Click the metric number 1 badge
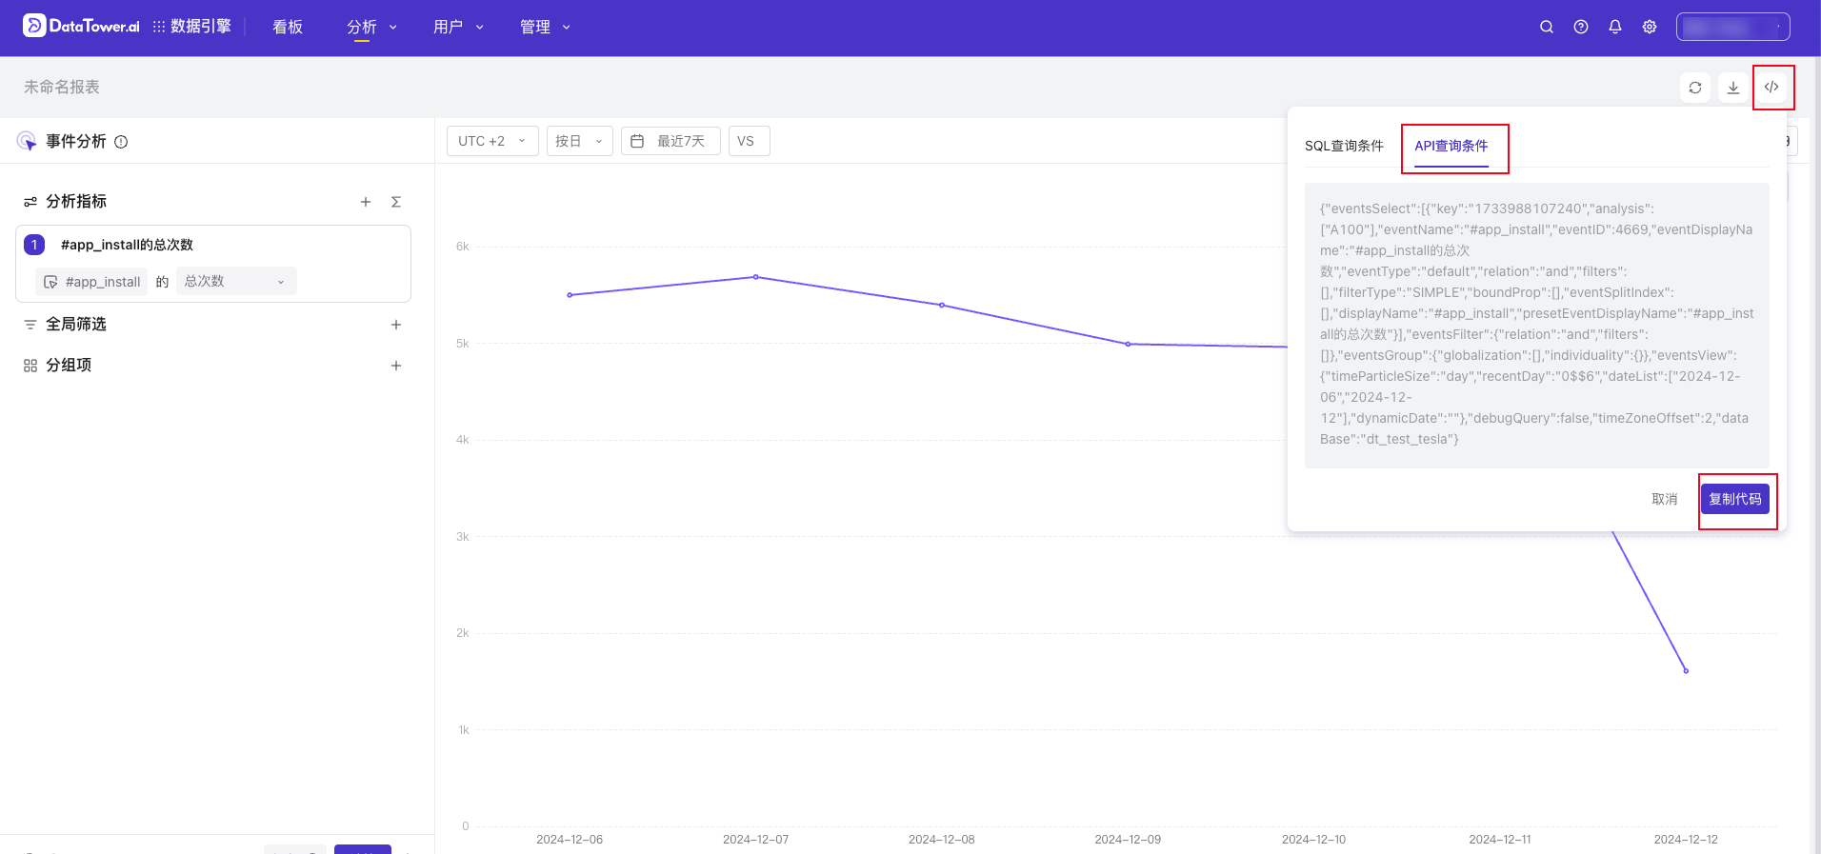Image resolution: width=1821 pixels, height=854 pixels. pyautogui.click(x=34, y=245)
